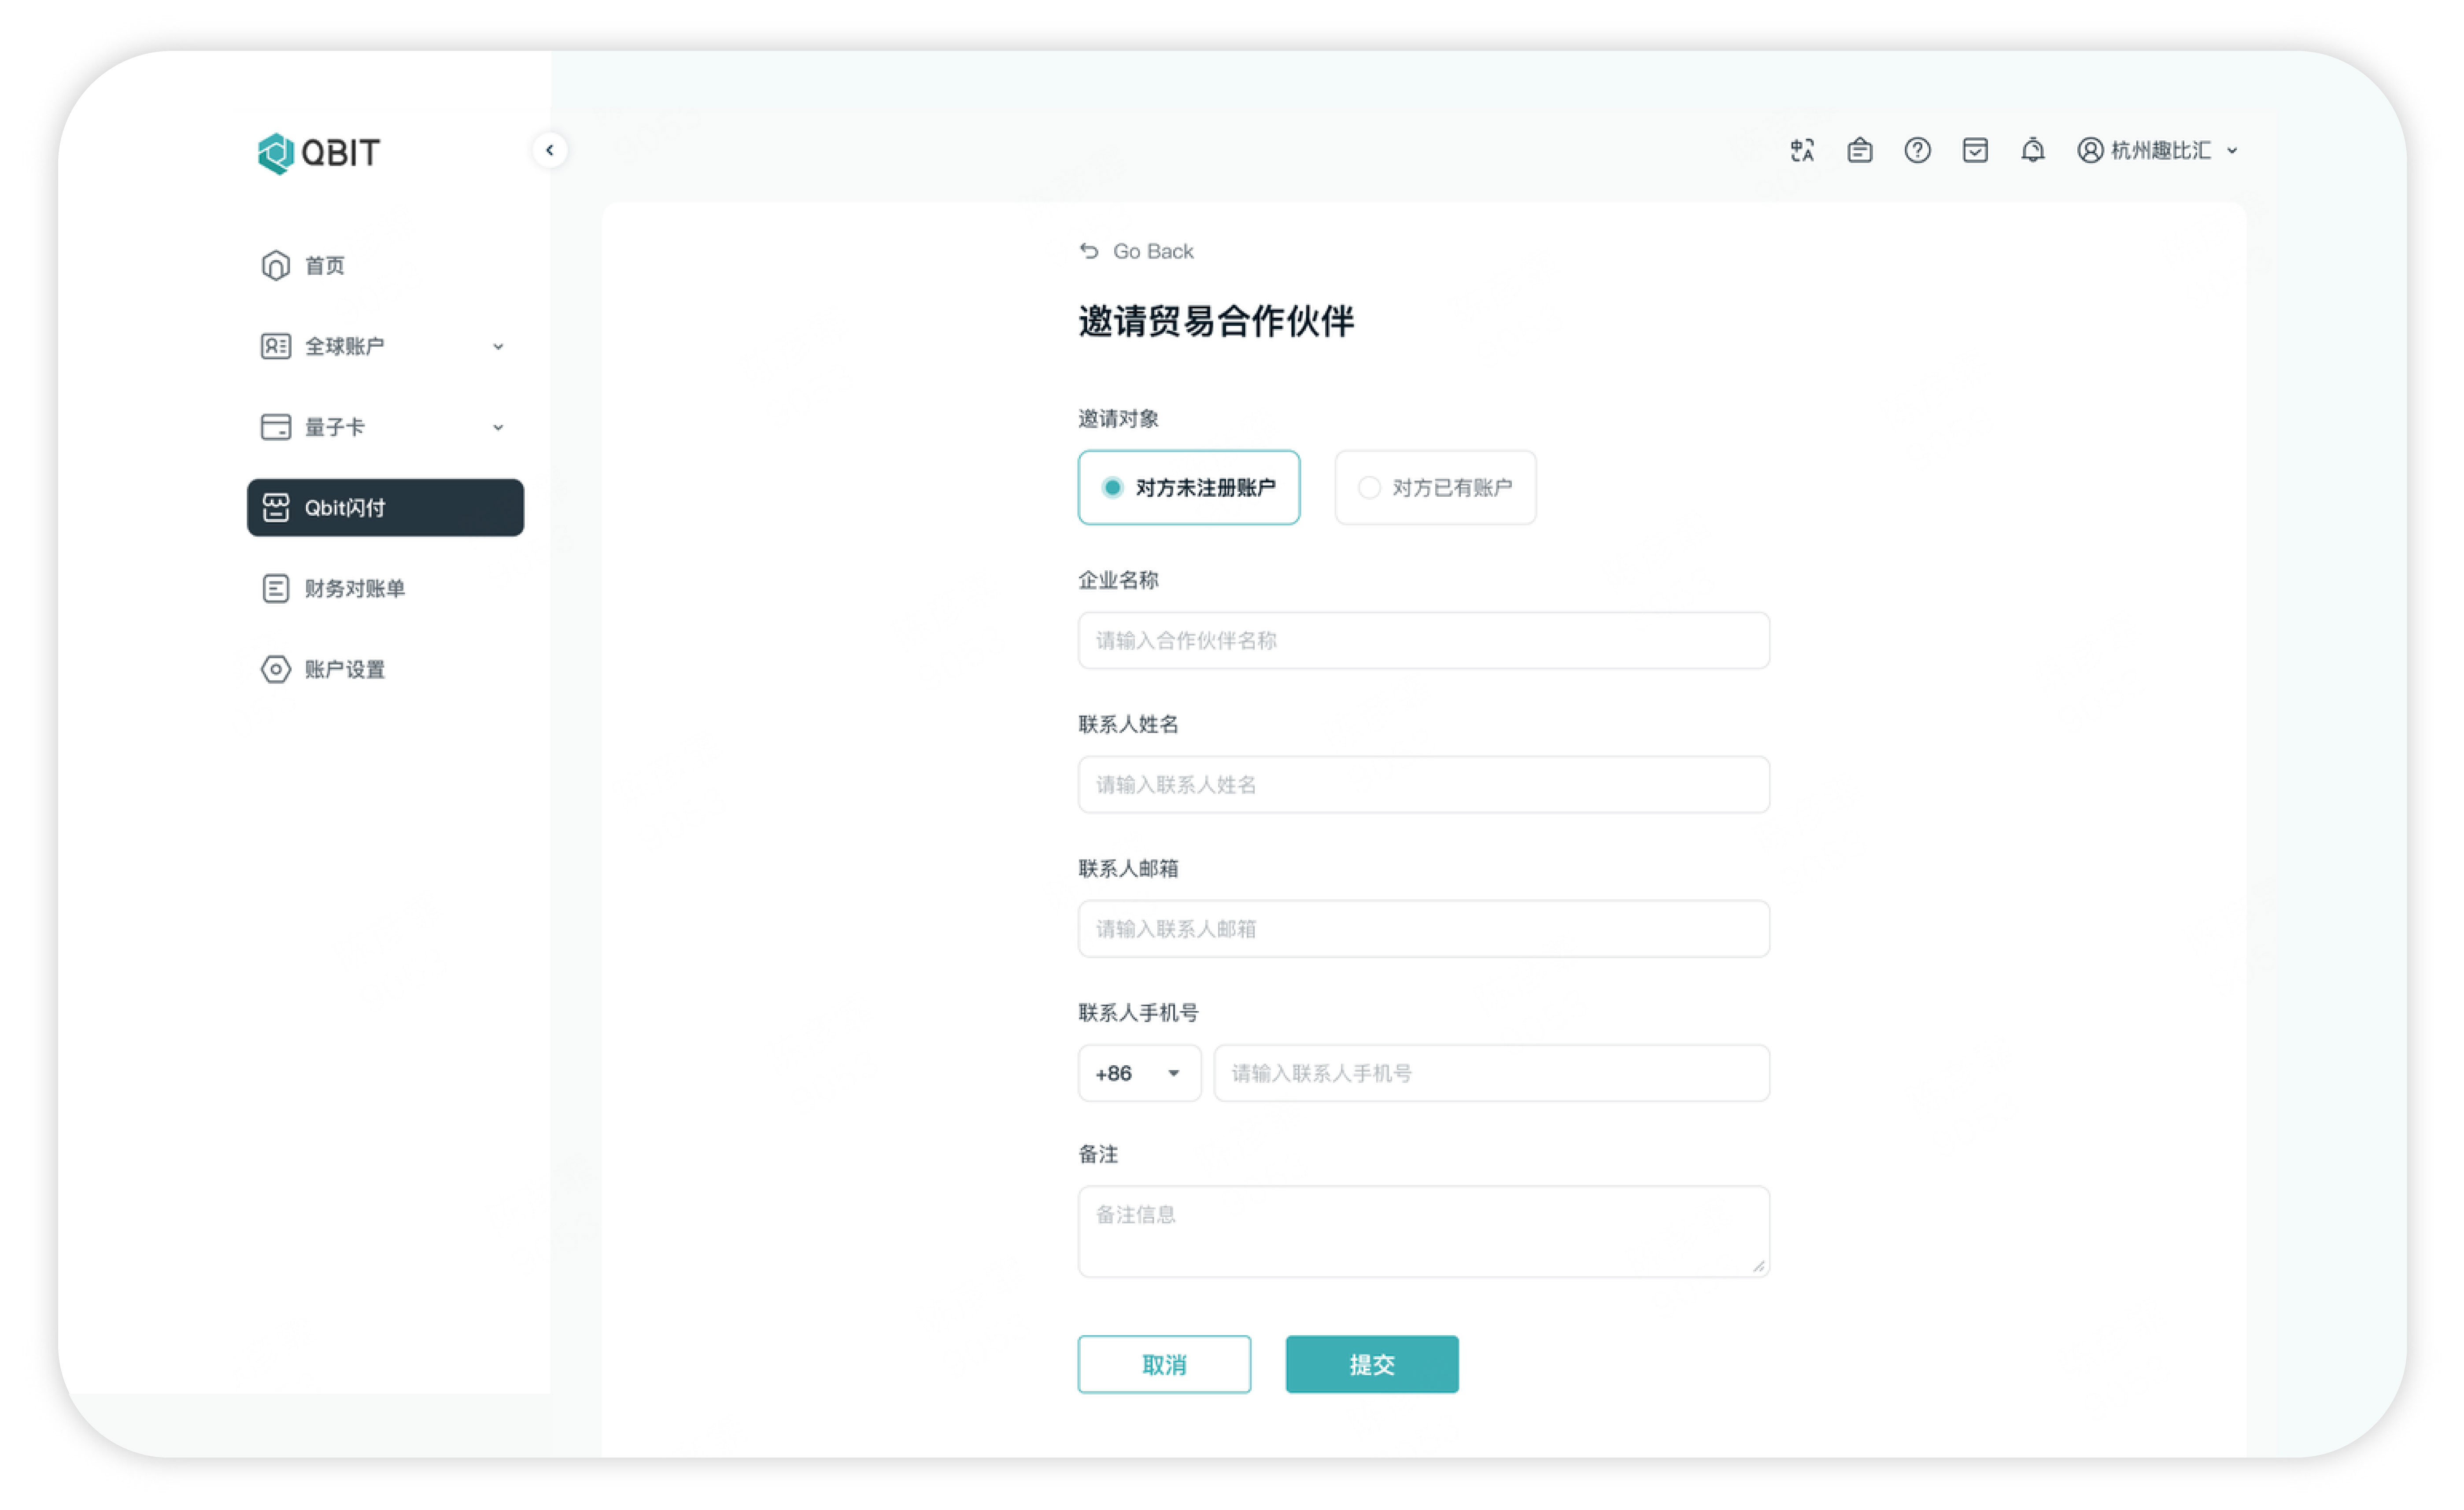Click the QBIT logo
This screenshot has height=1510, width=2464.
pyautogui.click(x=319, y=152)
